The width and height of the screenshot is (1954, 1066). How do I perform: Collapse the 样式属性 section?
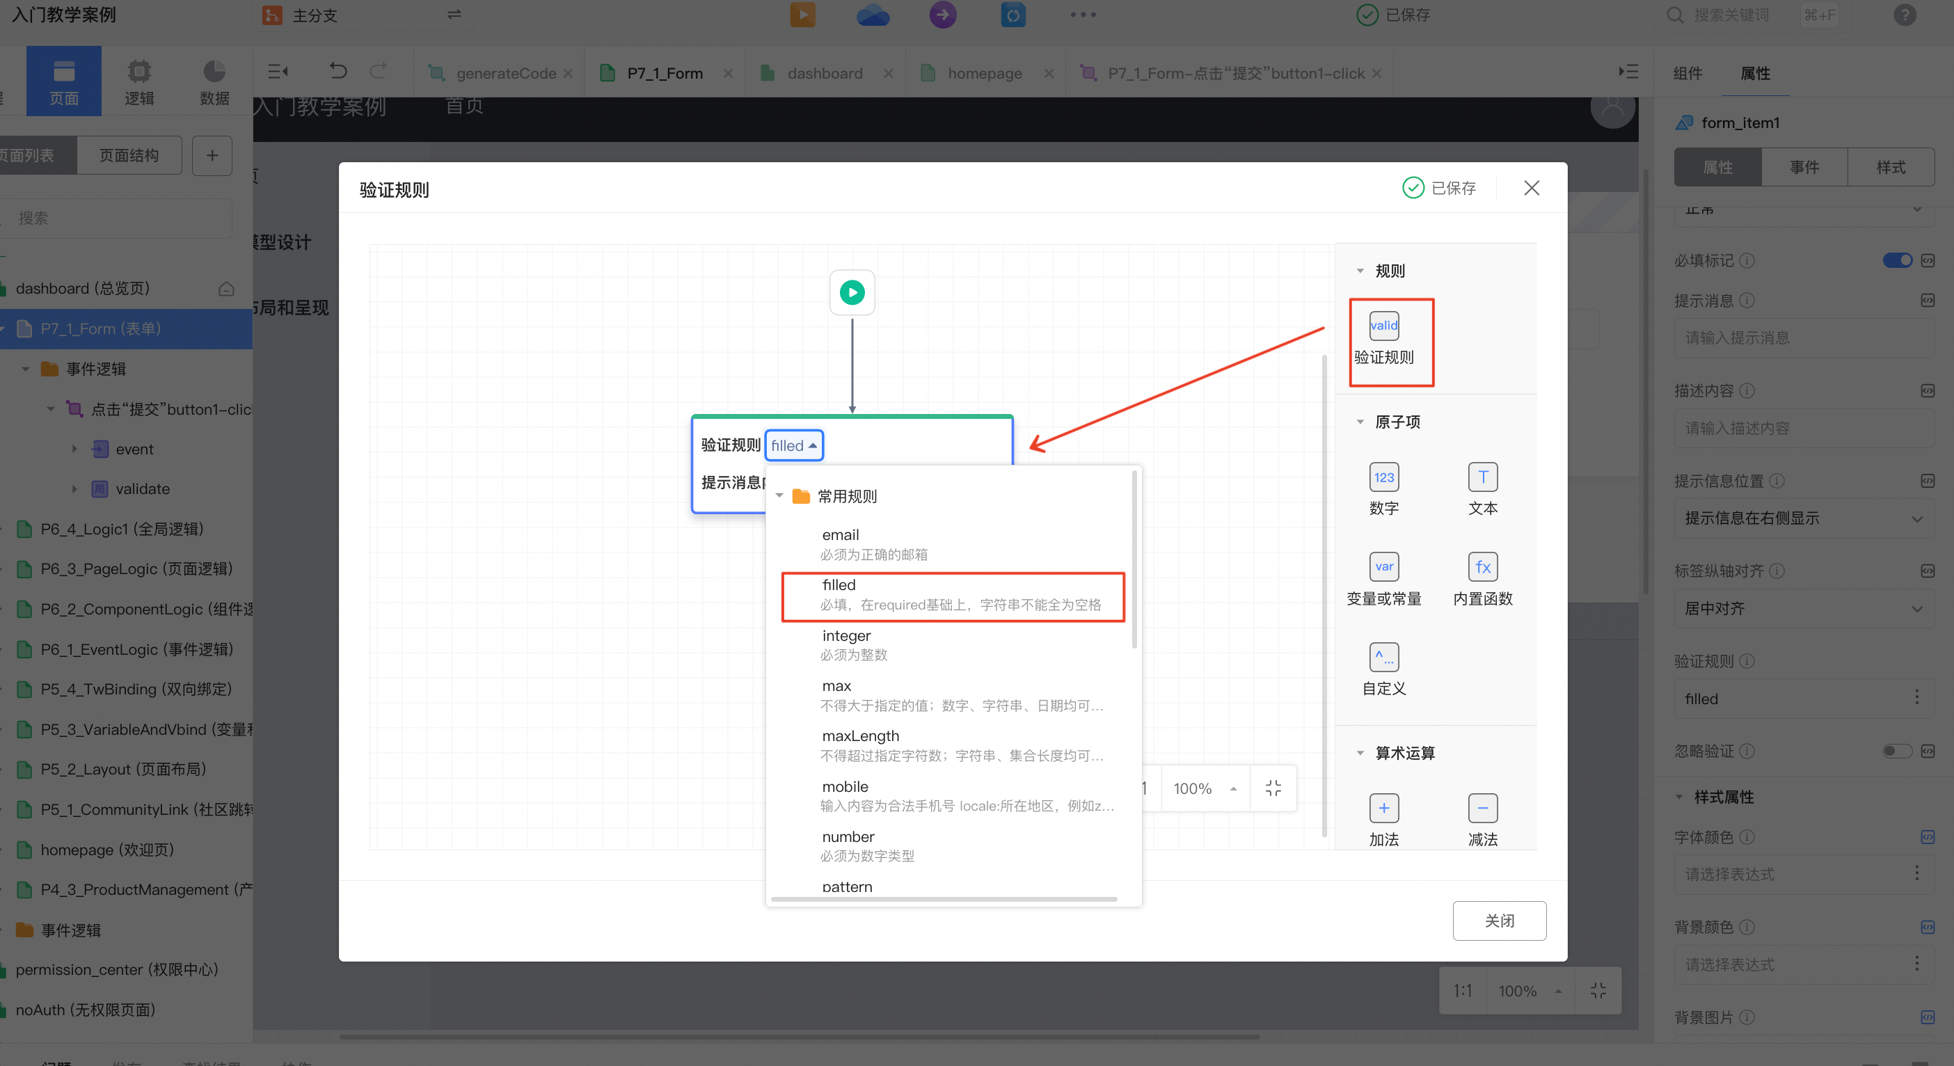pos(1678,797)
